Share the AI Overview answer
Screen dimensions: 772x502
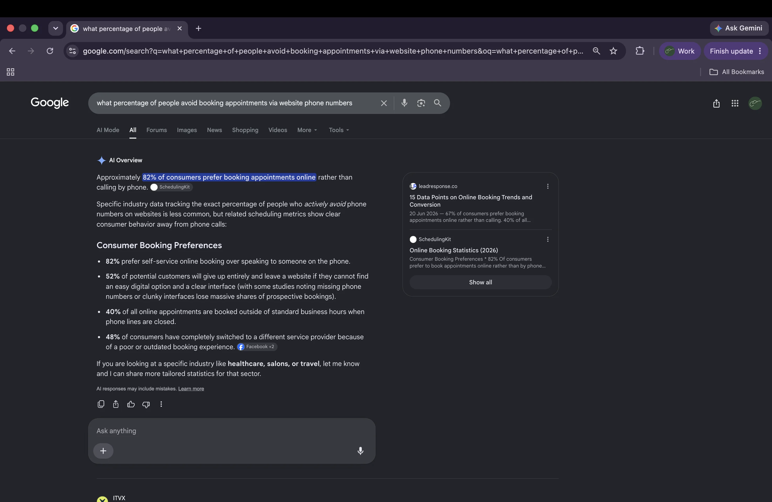(x=116, y=404)
